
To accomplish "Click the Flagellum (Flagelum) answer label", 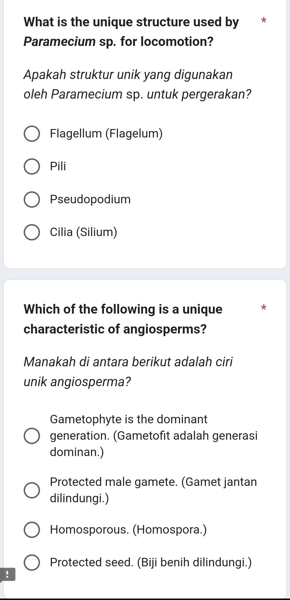I will [x=106, y=134].
